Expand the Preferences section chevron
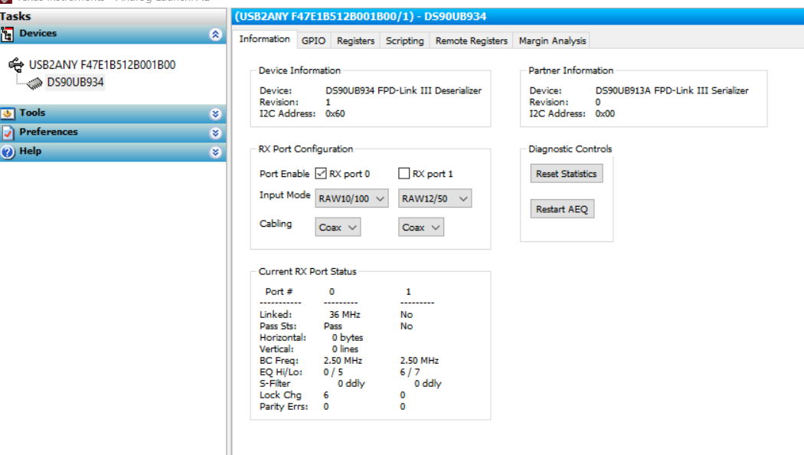804x455 pixels. (215, 133)
